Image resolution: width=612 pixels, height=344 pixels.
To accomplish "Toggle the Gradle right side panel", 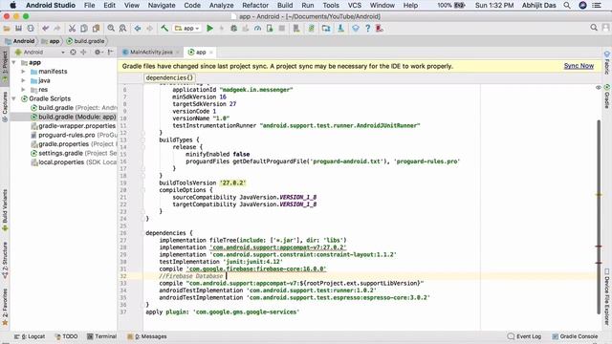I will point(607,96).
